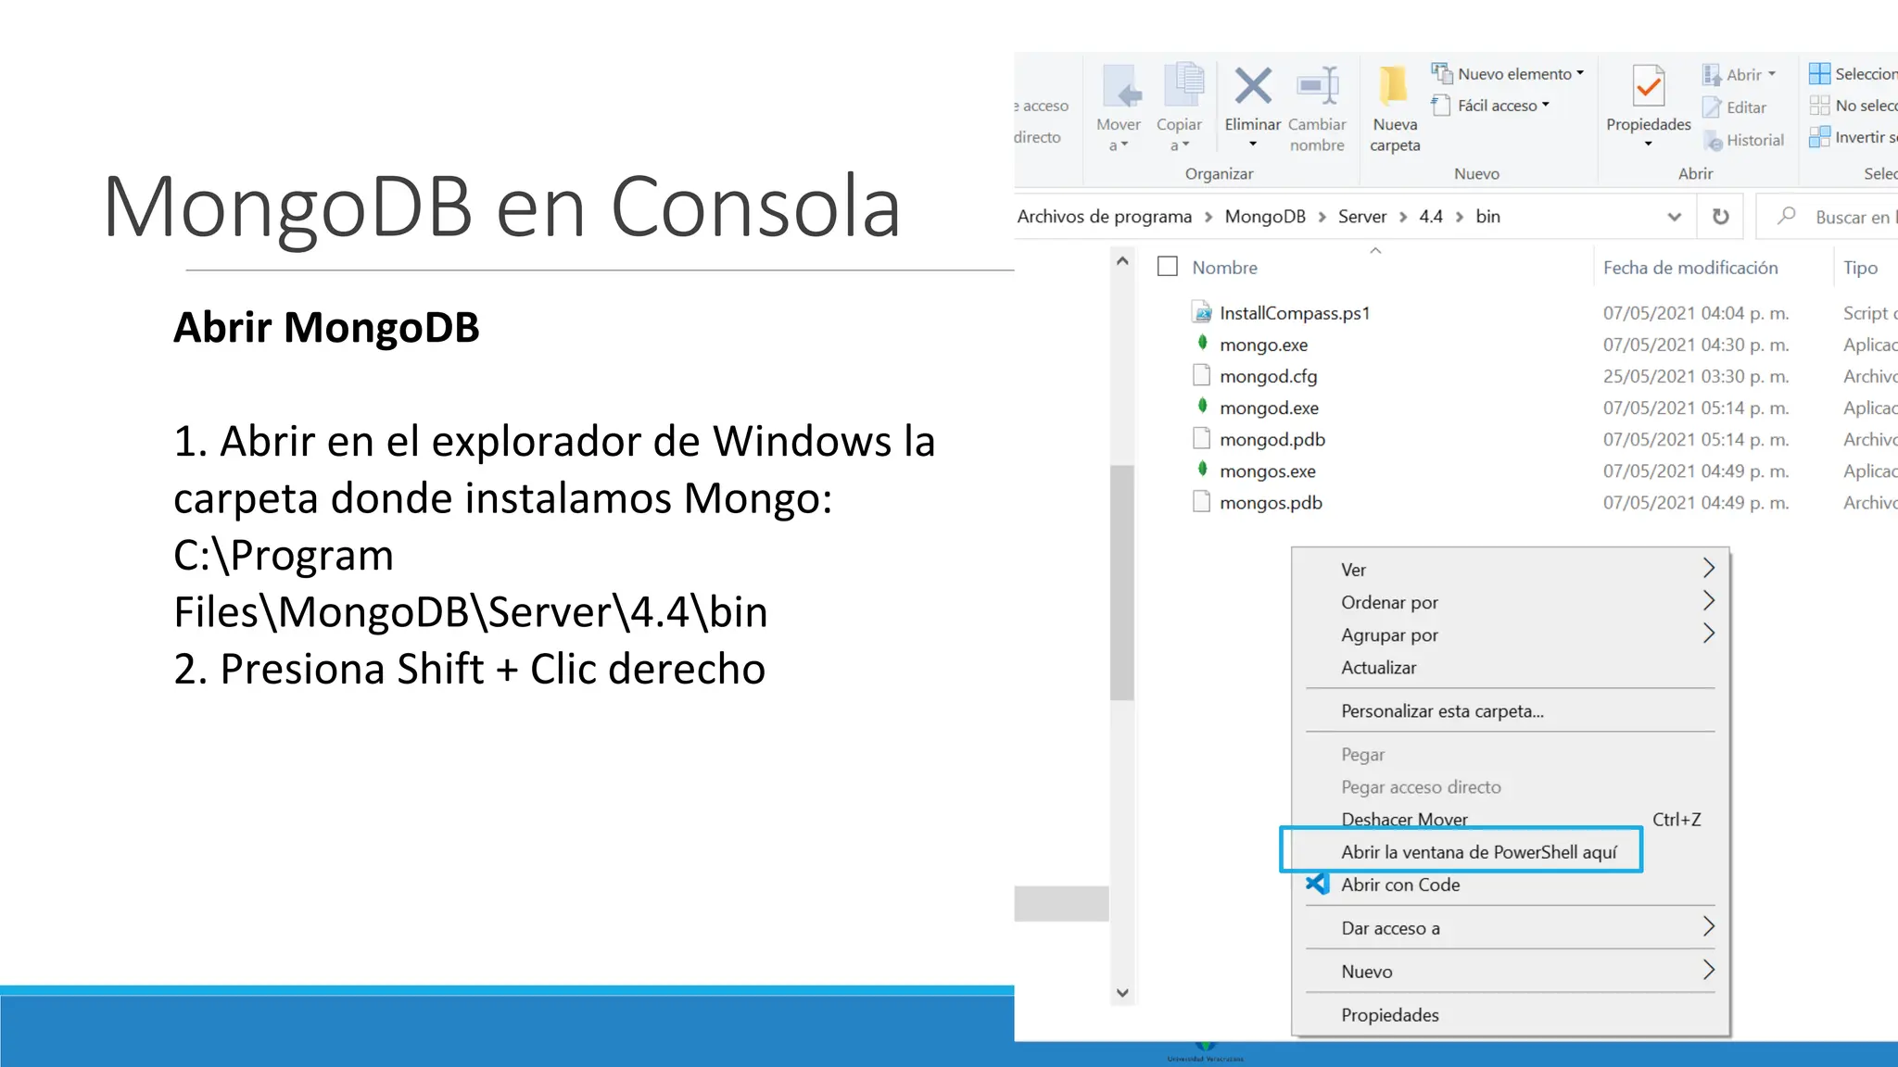Select the mongod.pdb file icon

[x=1201, y=438]
